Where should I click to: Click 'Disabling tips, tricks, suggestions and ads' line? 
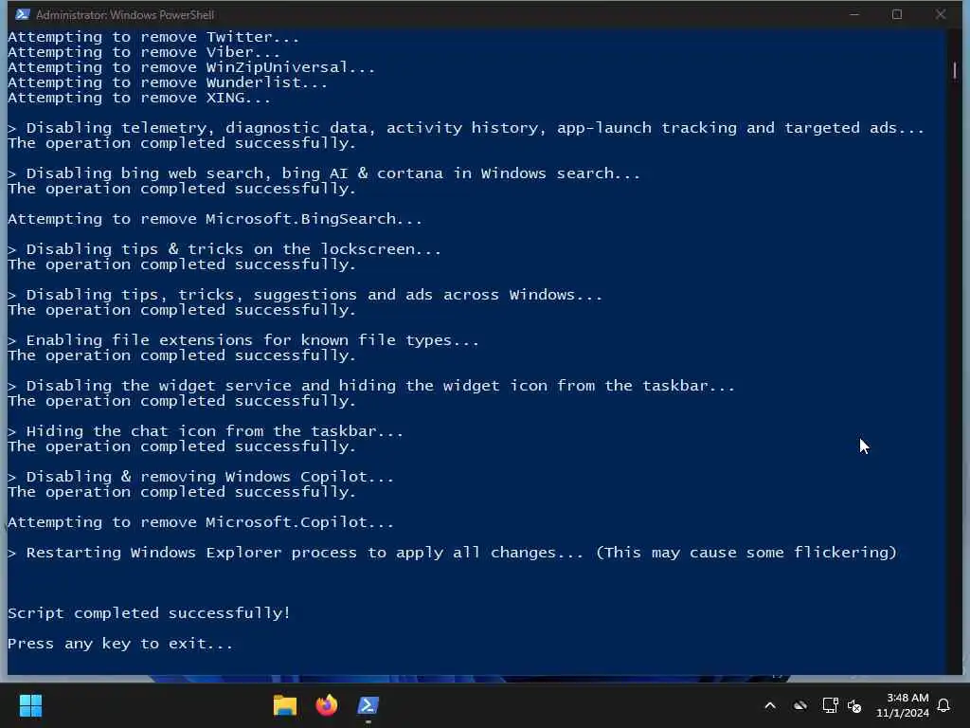tap(304, 295)
